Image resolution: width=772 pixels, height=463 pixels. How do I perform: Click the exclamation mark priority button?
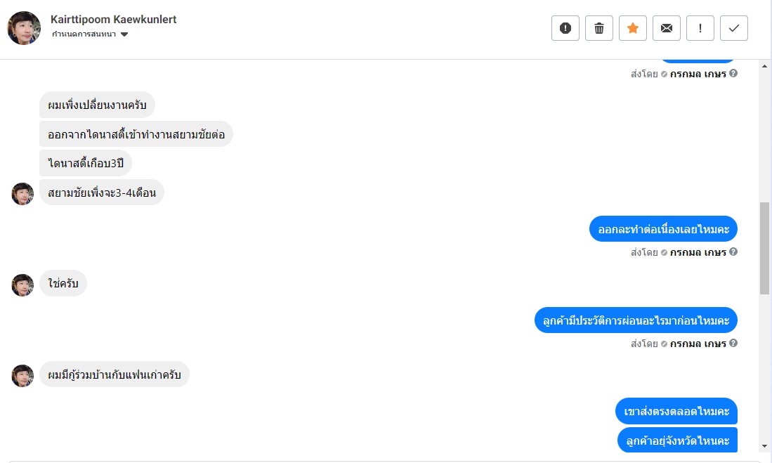point(700,28)
